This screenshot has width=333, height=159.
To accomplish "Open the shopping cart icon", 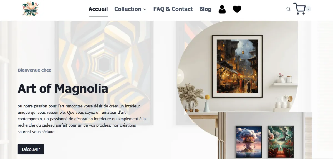I will pos(299,9).
